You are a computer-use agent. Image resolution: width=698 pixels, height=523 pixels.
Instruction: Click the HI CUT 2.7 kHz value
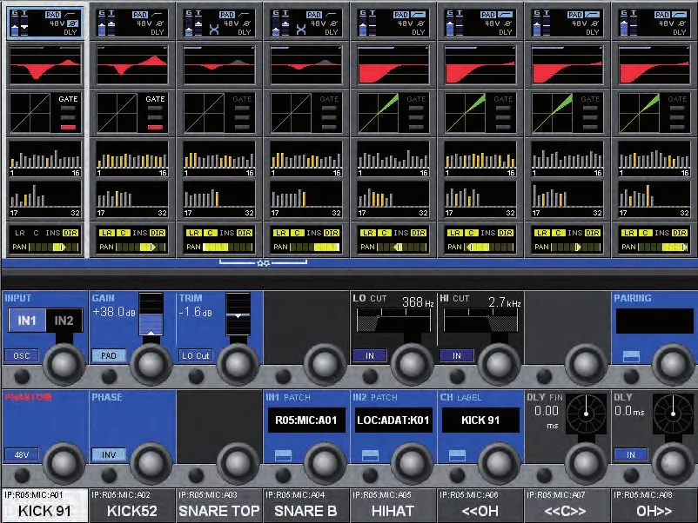(505, 302)
